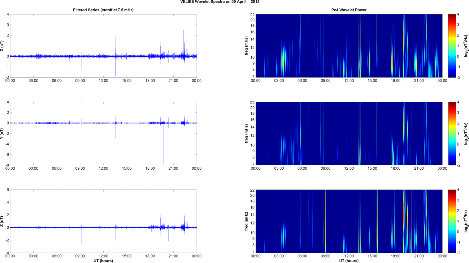Click the Pc4 Wavelet Power heading

click(x=349, y=10)
